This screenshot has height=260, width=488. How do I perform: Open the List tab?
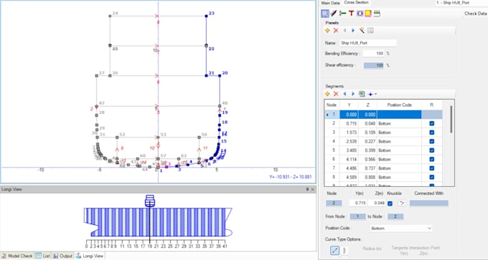click(43, 256)
